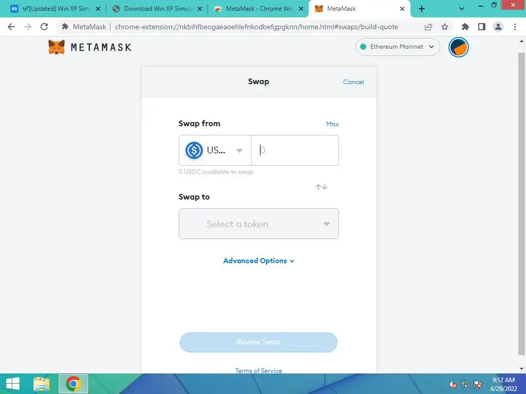The height and width of the screenshot is (394, 526).
Task: Click the share page icon in the address bar
Action: [428, 27]
